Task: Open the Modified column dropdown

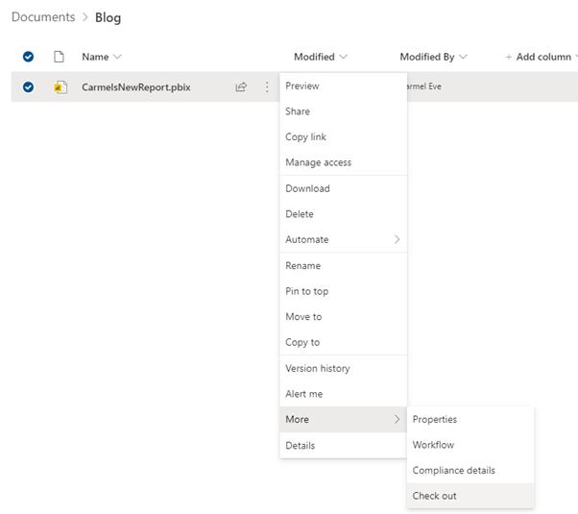Action: (321, 57)
